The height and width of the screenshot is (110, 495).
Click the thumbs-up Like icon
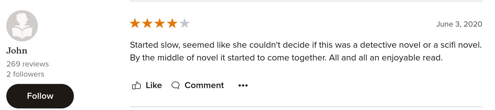click(x=136, y=85)
